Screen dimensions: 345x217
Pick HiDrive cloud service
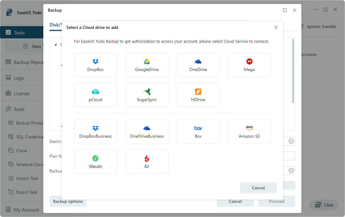[198, 95]
